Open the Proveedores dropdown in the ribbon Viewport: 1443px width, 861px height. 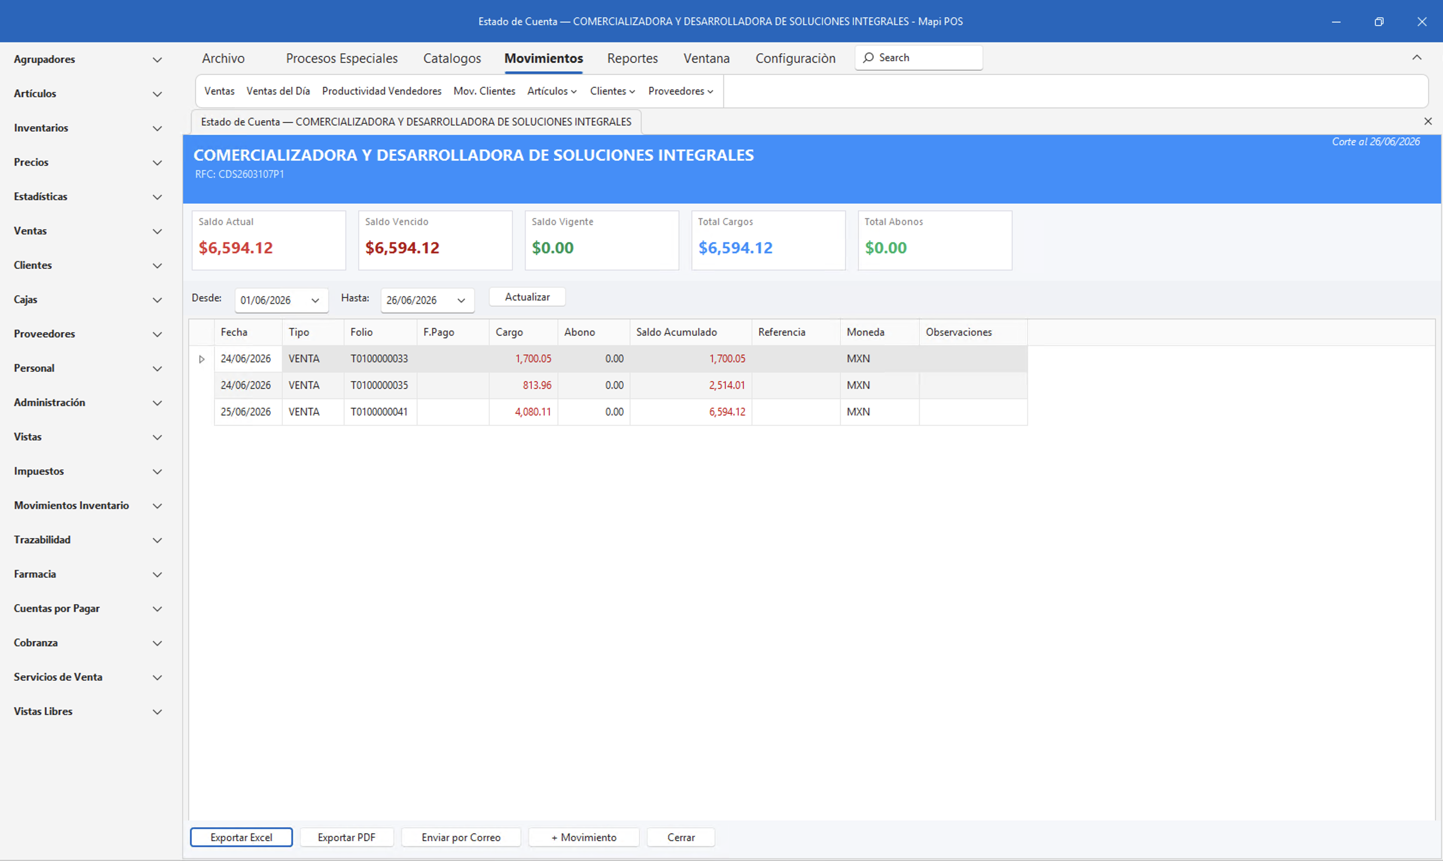pyautogui.click(x=681, y=91)
